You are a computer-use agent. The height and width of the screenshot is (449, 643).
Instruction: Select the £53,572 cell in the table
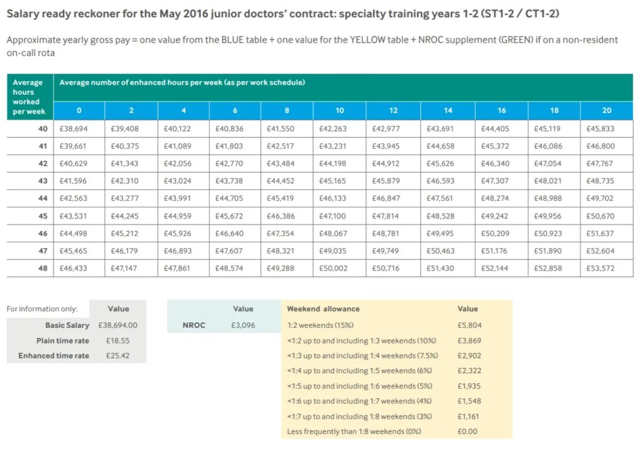point(600,268)
